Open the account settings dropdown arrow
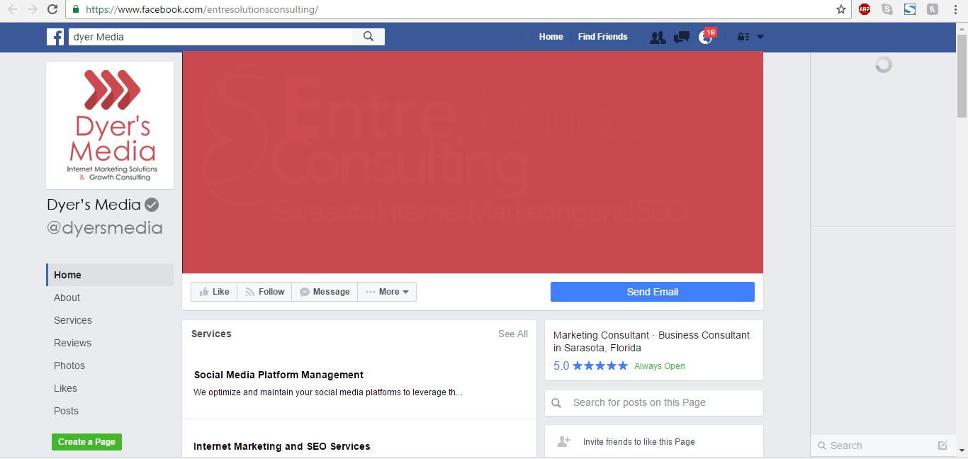This screenshot has height=459, width=968. pos(760,37)
